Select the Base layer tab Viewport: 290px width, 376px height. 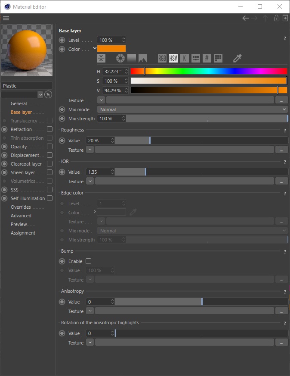click(21, 112)
